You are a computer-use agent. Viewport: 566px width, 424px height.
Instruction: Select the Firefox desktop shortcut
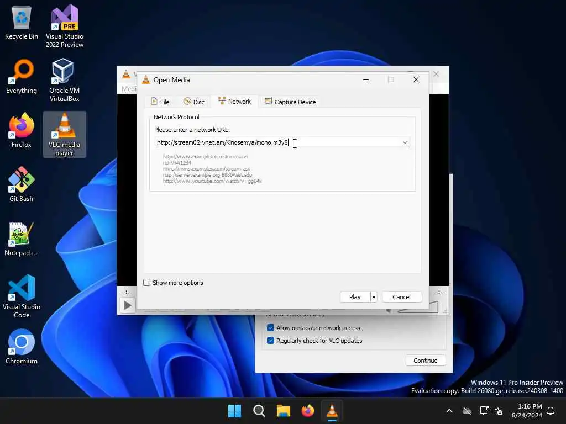tap(22, 130)
